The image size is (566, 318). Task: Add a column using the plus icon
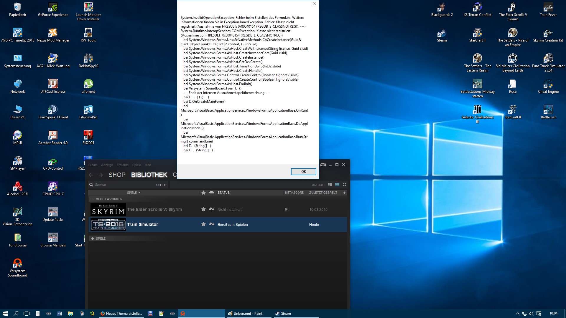click(344, 193)
